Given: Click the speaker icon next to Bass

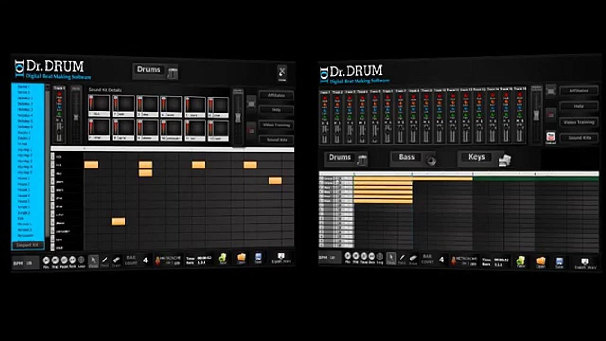Looking at the screenshot, I should (x=430, y=160).
